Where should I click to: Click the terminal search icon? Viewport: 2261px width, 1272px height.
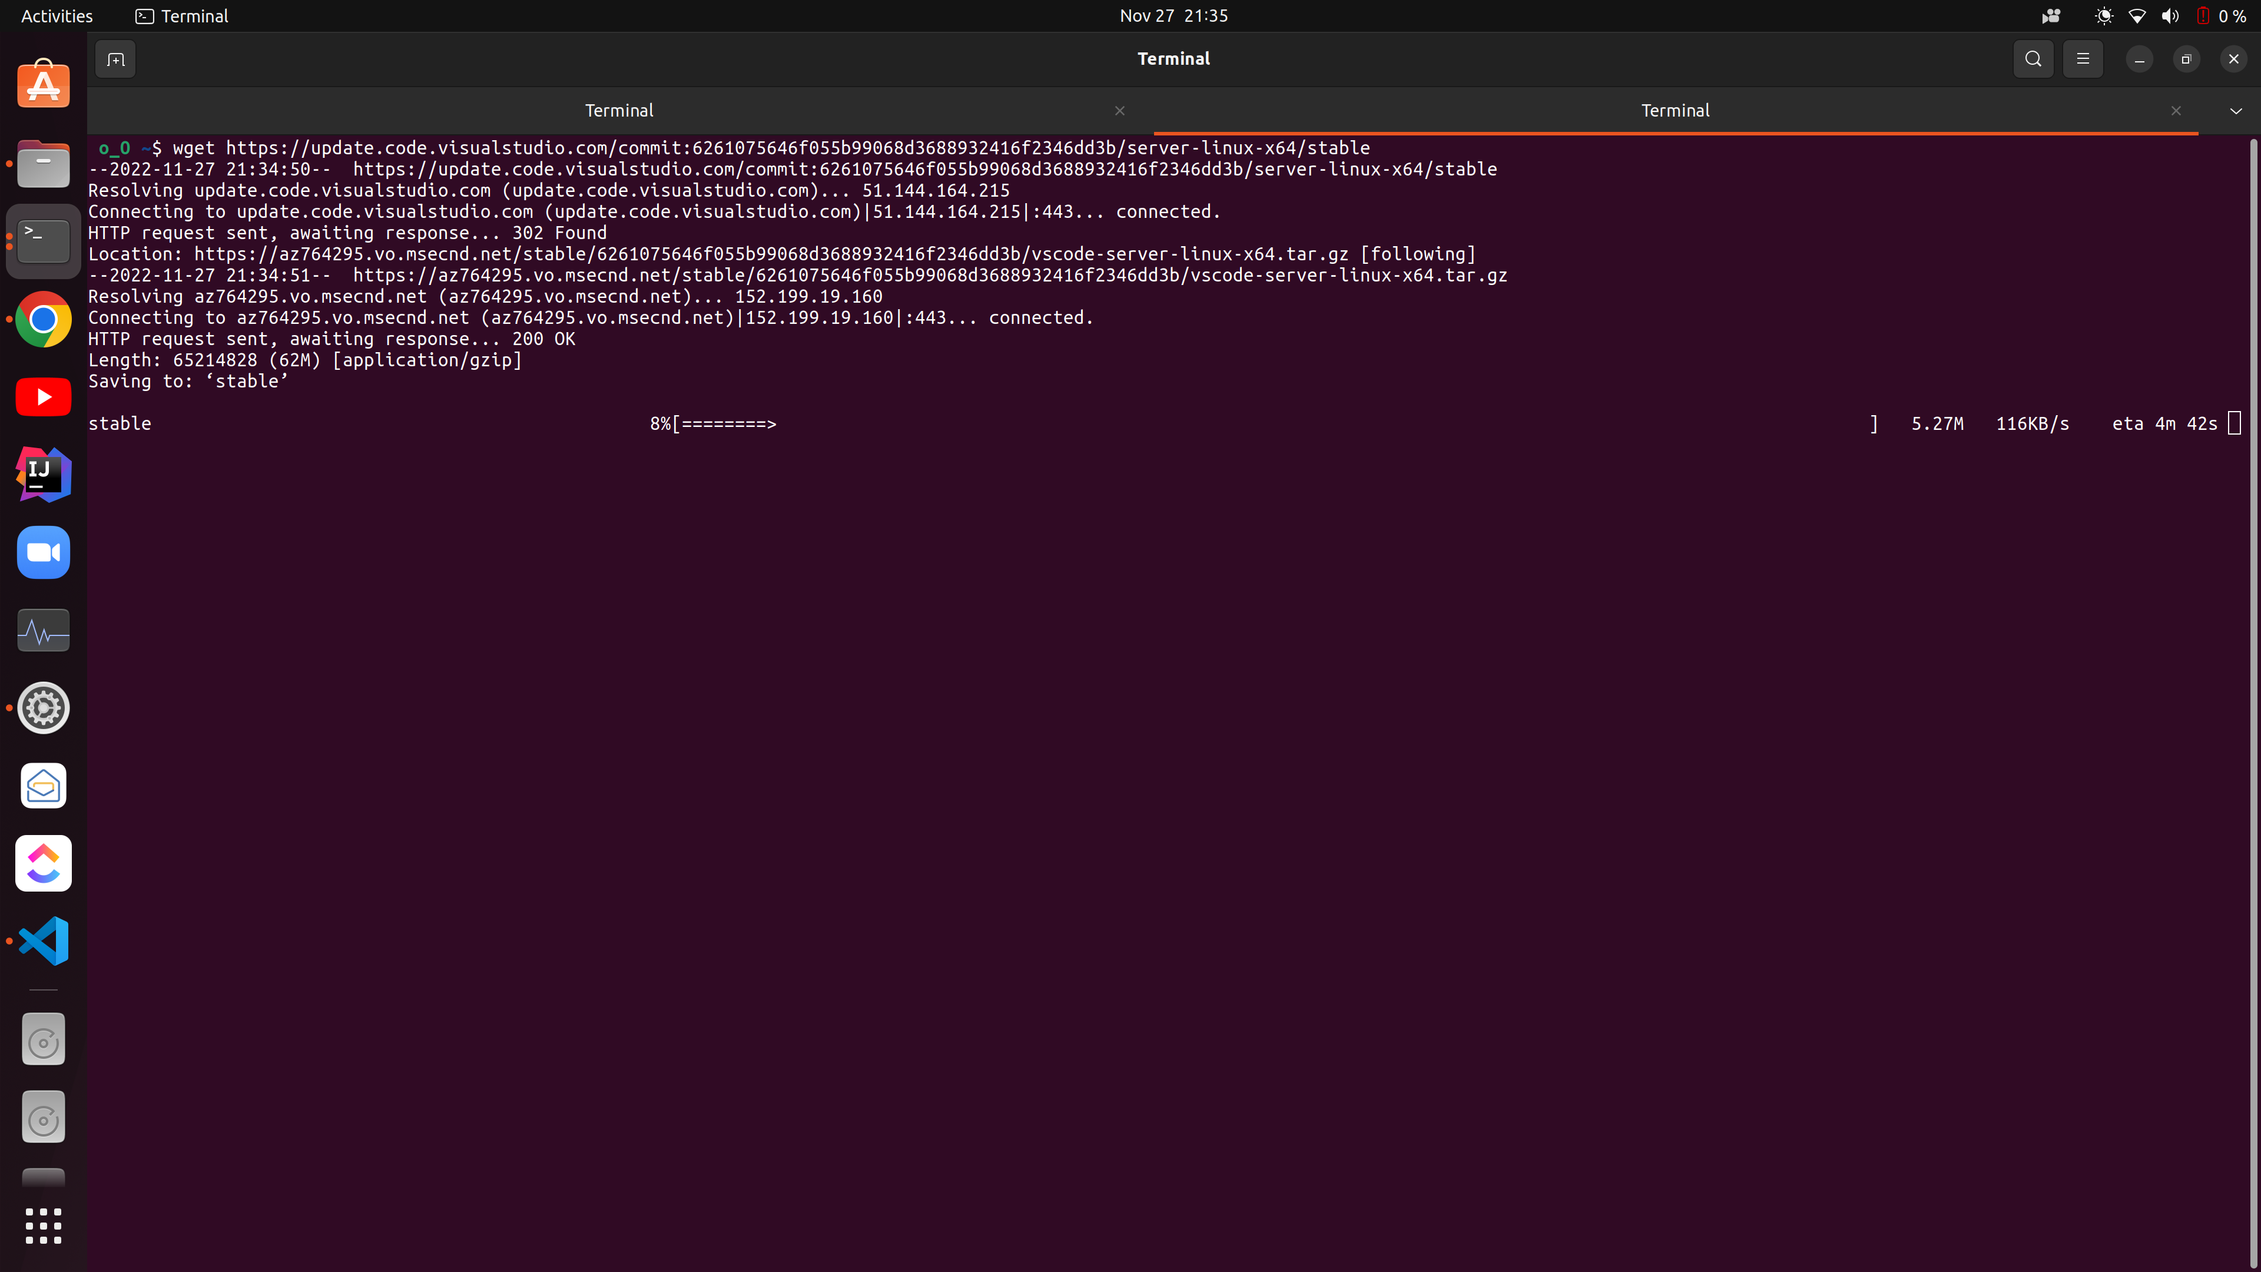[x=2033, y=59]
